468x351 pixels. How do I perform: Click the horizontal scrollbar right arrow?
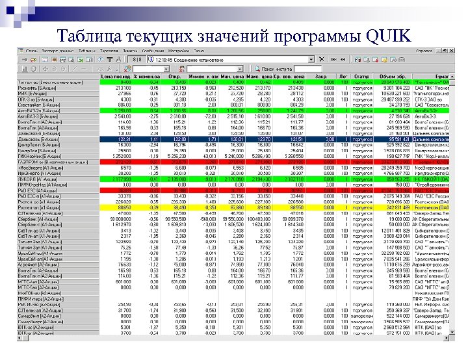coord(447,338)
